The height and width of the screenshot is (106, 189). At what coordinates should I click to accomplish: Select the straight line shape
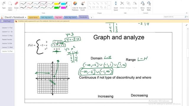90,3
